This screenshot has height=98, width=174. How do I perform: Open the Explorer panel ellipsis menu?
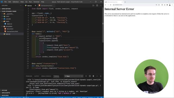[21, 5]
